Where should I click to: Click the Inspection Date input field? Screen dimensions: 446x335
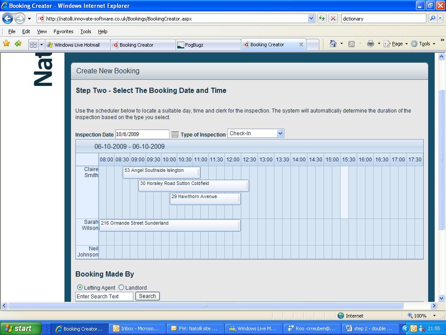(142, 134)
